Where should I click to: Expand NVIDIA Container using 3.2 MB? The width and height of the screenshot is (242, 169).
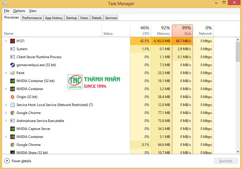click(x=6, y=89)
